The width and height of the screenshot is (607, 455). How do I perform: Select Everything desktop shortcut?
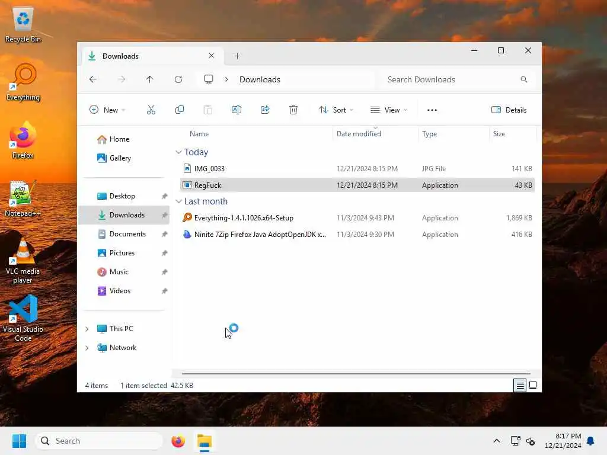tap(23, 82)
